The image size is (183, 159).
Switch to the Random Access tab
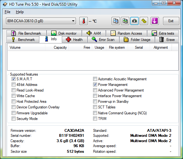(126, 33)
